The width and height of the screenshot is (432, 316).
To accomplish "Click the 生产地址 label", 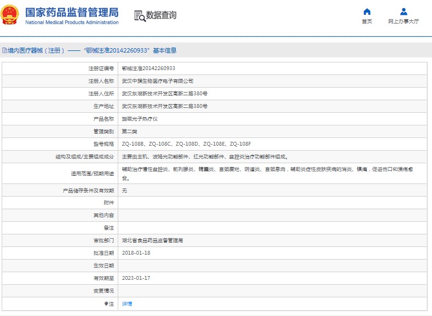I will pyautogui.click(x=103, y=106).
